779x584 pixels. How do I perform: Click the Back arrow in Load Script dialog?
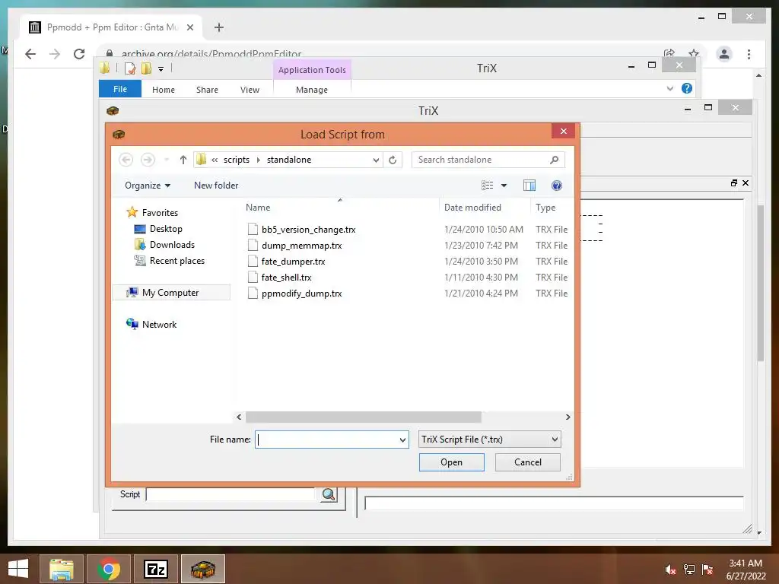pos(126,160)
